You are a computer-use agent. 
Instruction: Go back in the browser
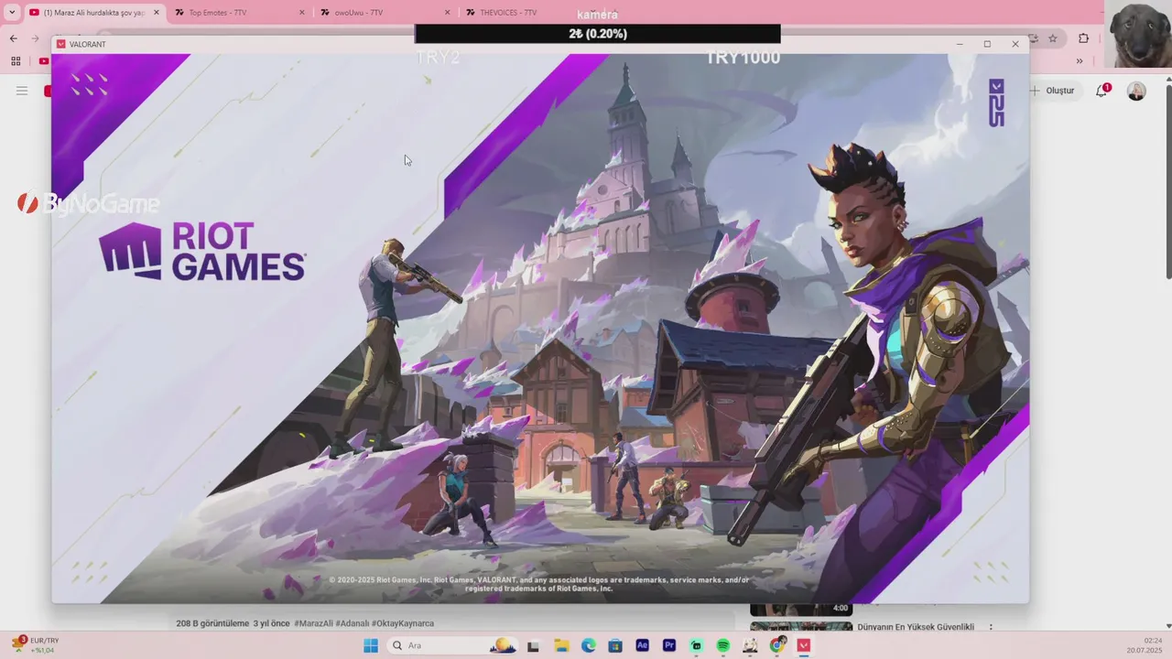pos(13,38)
